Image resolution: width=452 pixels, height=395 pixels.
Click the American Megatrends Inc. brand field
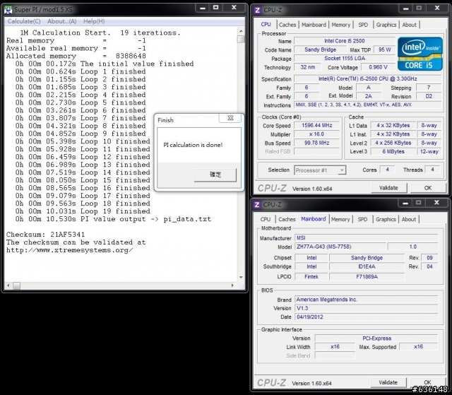(366, 300)
